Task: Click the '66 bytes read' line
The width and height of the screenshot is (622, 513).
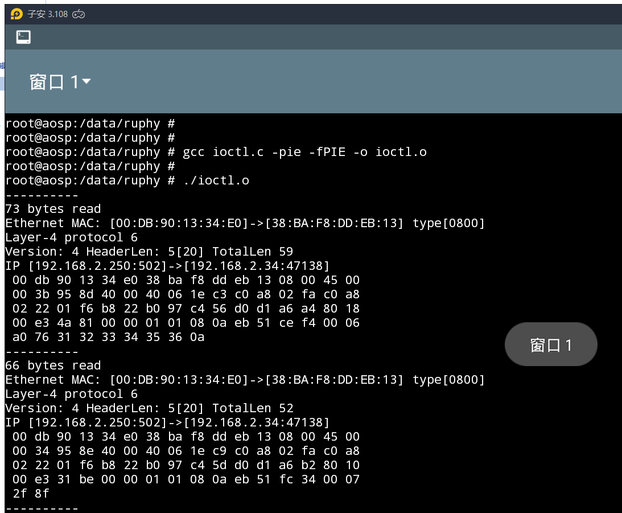Action: 53,366
